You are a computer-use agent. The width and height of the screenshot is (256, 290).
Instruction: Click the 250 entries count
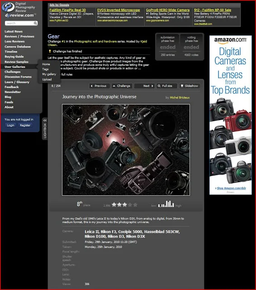click(168, 55)
